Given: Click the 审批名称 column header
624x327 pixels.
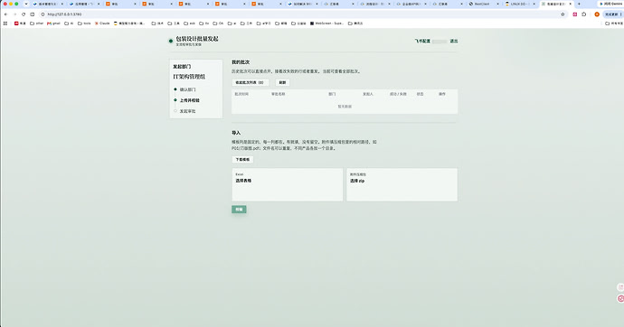Looking at the screenshot, I should [x=279, y=94].
